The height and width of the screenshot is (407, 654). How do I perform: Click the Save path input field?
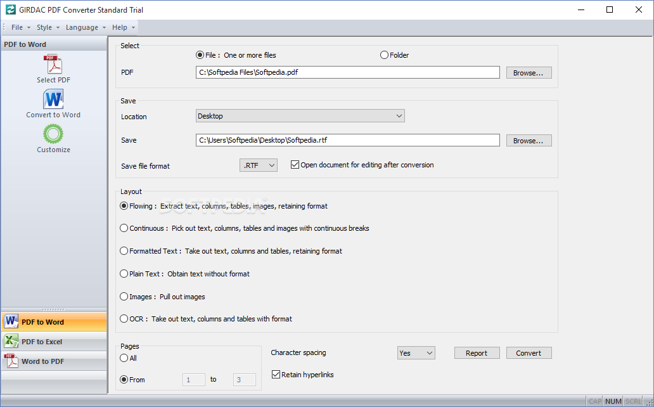tap(347, 140)
